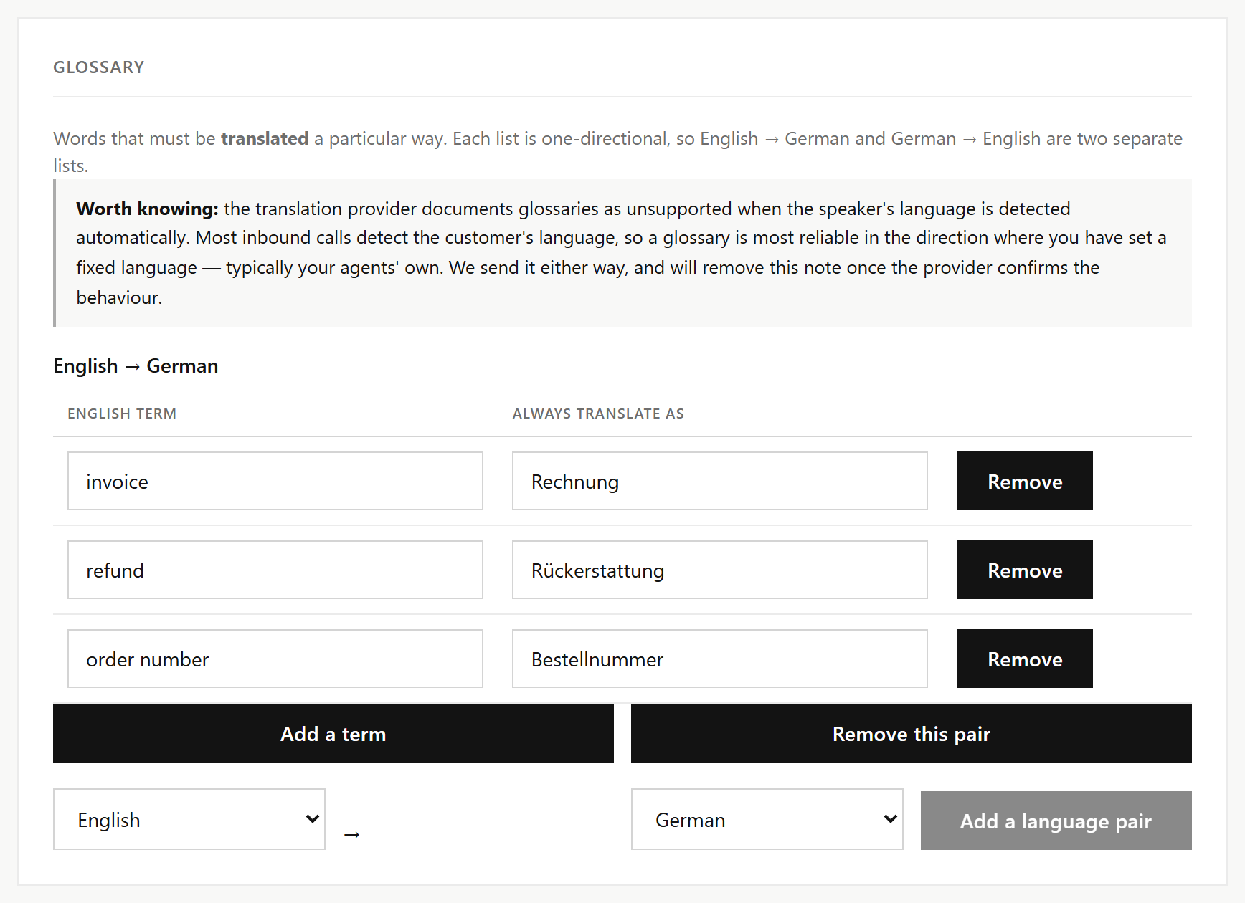Remove the refund glossary row
The image size is (1245, 903).
(1025, 570)
